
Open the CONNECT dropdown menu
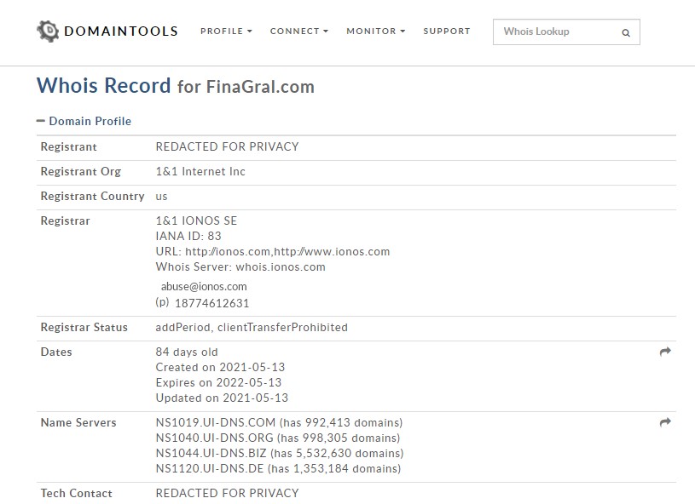tap(298, 31)
